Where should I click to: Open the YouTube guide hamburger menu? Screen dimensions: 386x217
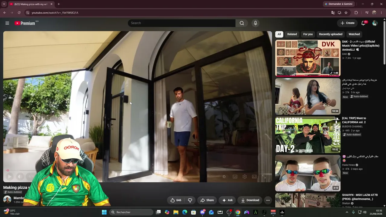click(x=7, y=23)
